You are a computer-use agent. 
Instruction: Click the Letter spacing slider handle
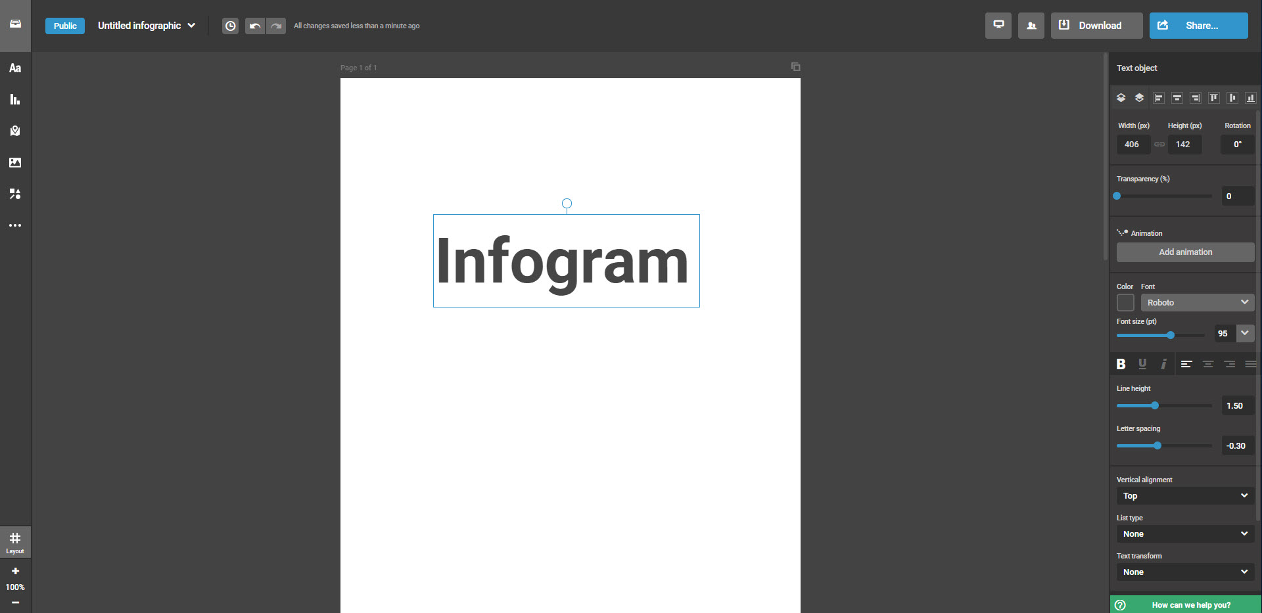pyautogui.click(x=1157, y=445)
